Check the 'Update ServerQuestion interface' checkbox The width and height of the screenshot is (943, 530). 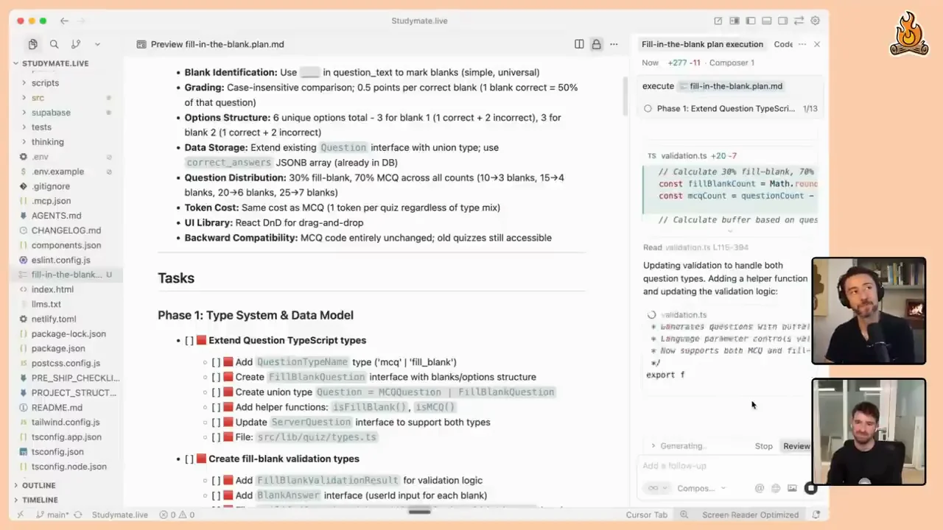216,422
